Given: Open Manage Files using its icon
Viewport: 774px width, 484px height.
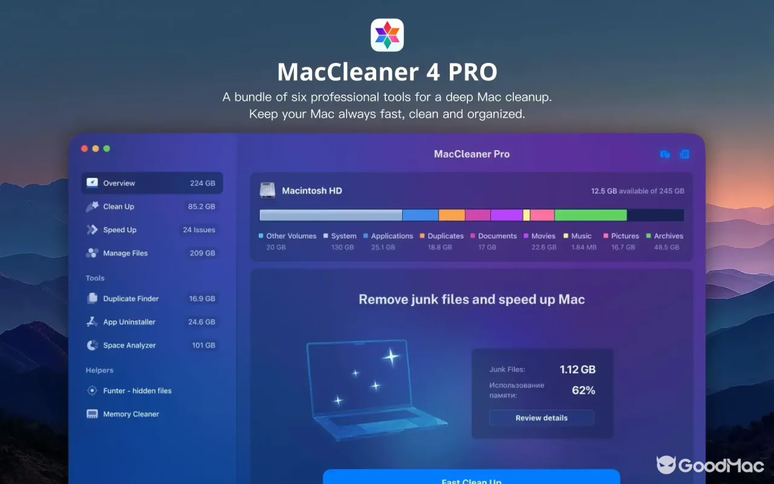Looking at the screenshot, I should (x=92, y=253).
